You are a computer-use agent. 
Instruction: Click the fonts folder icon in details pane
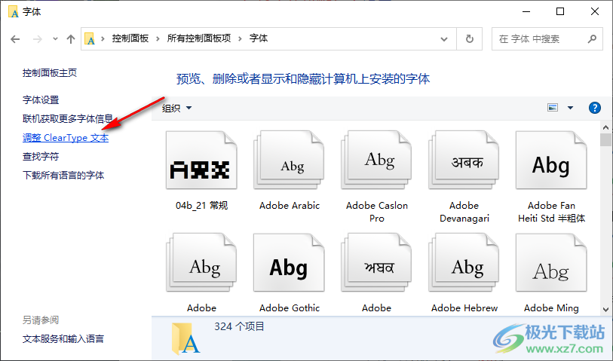click(x=186, y=338)
